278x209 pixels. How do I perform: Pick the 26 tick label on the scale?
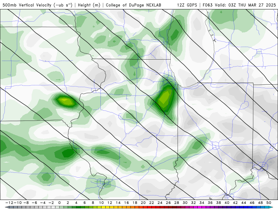click(x=168, y=203)
